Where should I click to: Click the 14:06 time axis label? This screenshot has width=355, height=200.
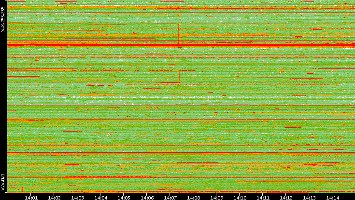[x=147, y=198]
